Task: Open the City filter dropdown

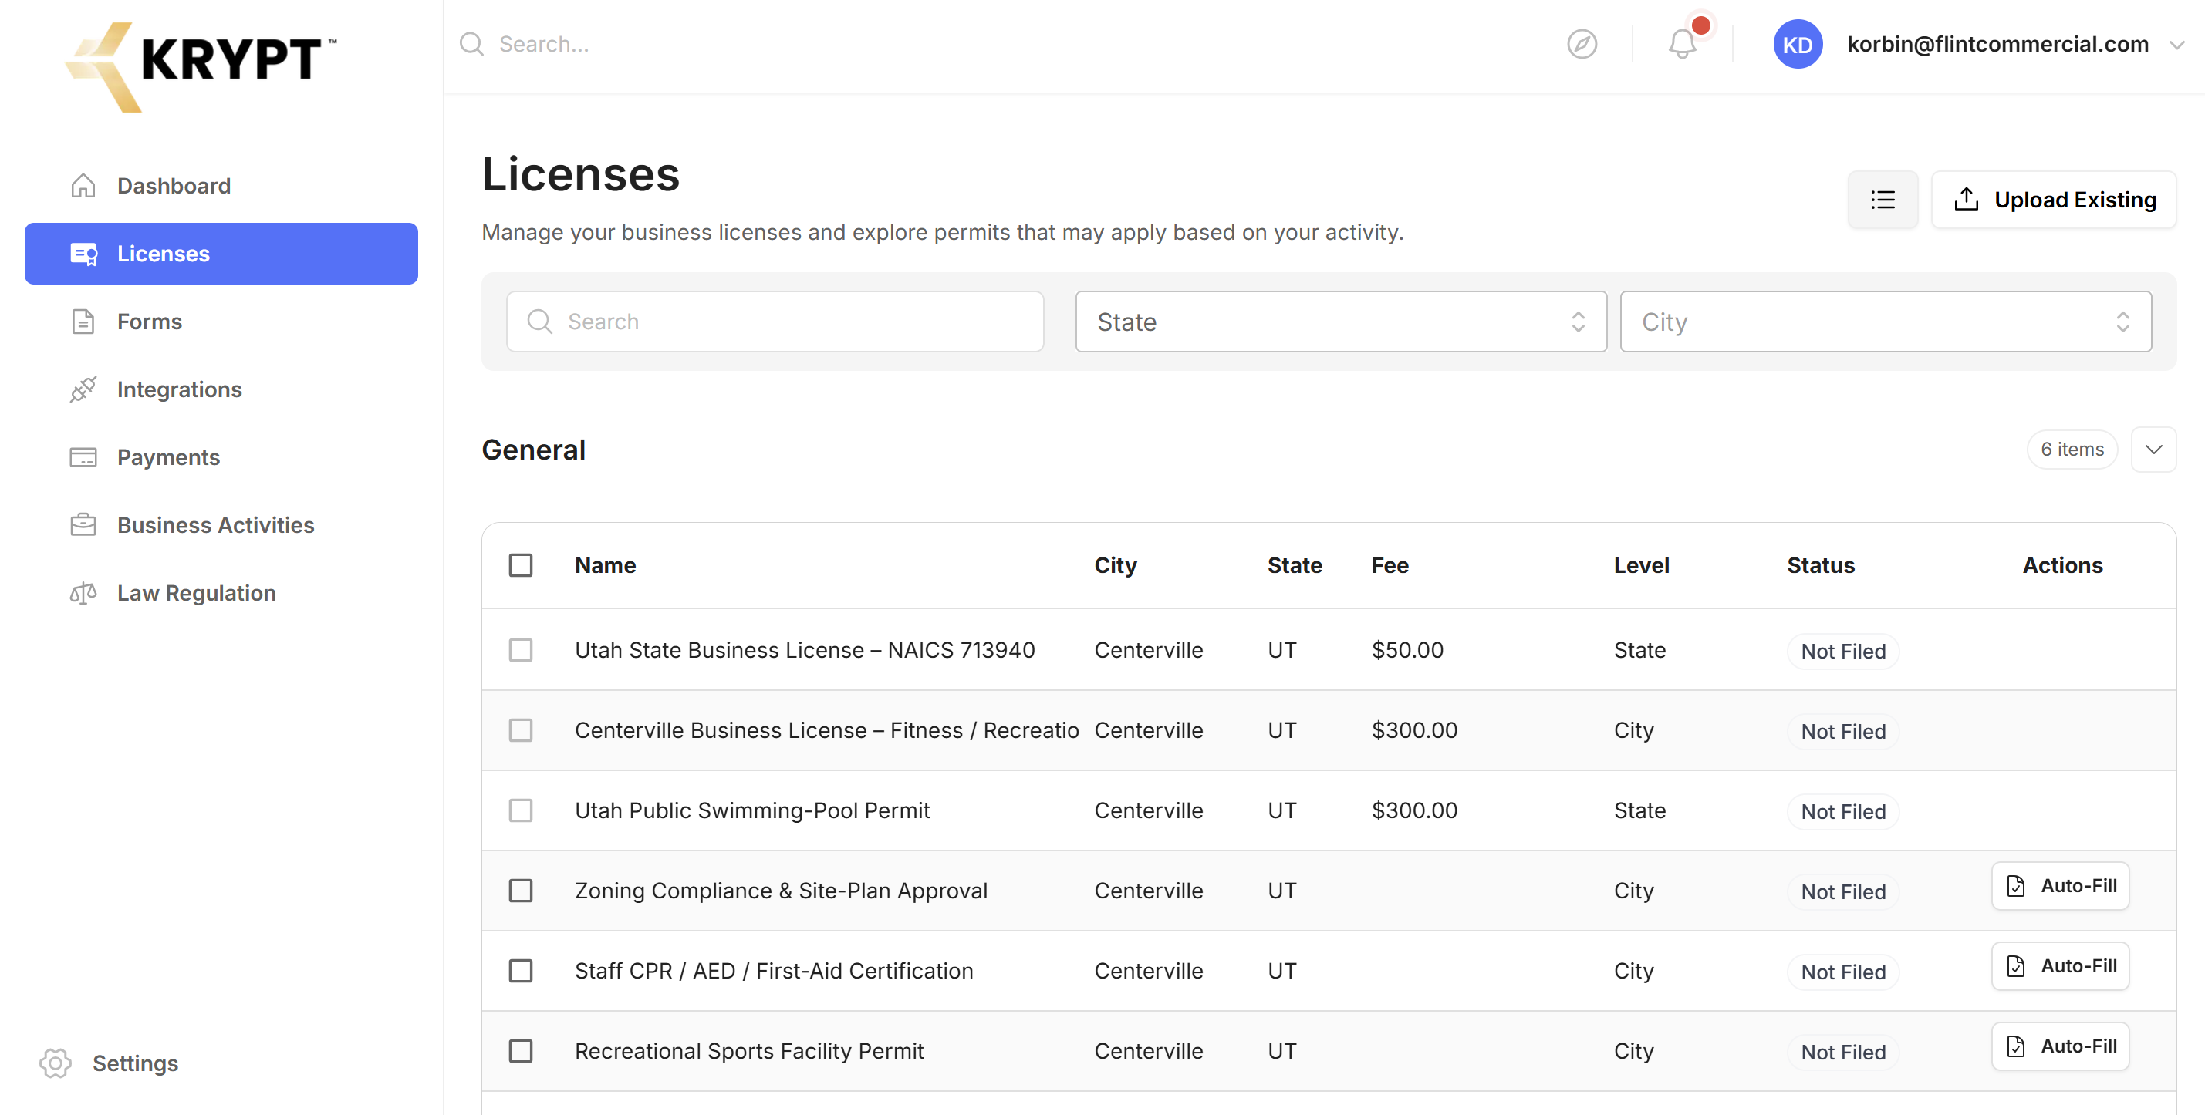Action: [1885, 322]
